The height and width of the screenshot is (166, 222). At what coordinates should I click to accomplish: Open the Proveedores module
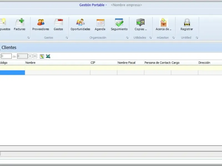pos(41,25)
